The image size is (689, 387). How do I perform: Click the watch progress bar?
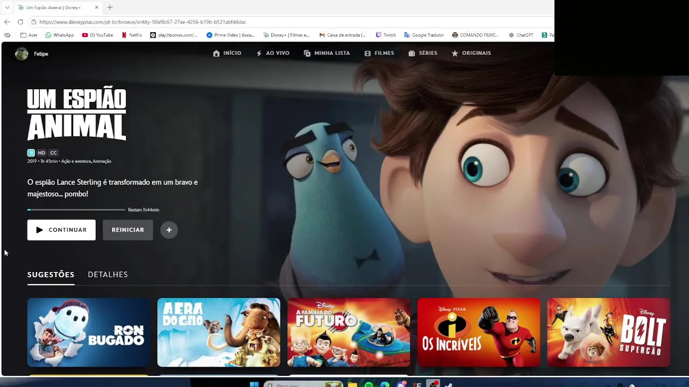tap(76, 210)
